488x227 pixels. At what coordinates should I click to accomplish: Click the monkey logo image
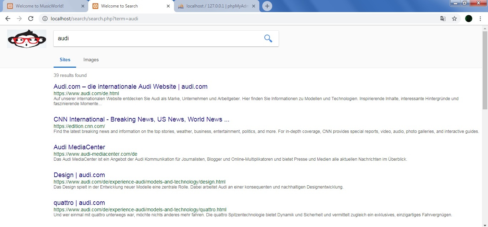pos(27,38)
